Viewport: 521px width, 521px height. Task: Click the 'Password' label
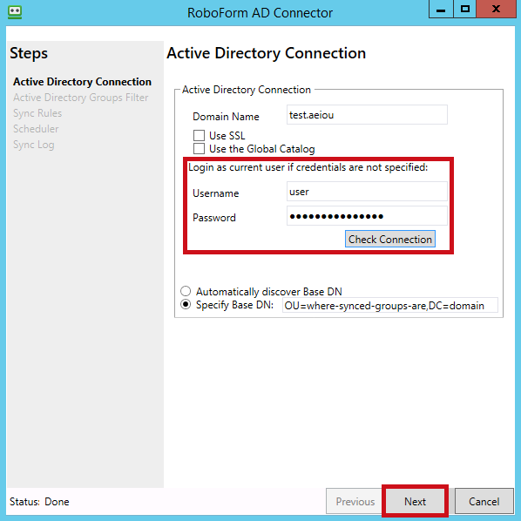click(x=214, y=218)
